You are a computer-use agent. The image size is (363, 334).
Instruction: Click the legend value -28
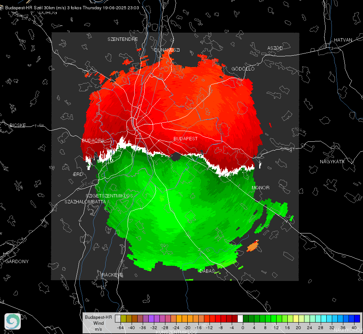pyautogui.click(x=165, y=328)
